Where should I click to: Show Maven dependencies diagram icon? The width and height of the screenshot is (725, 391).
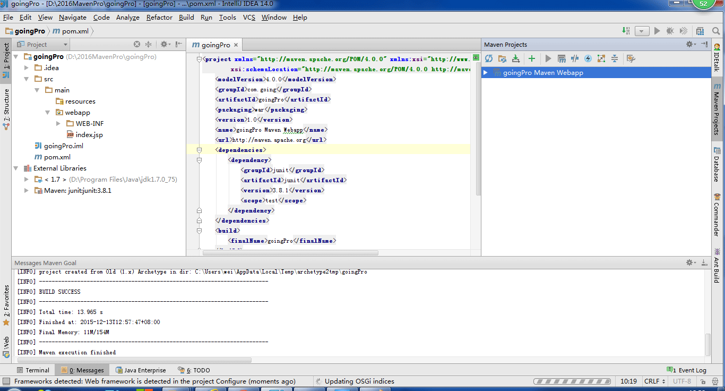tap(601, 58)
